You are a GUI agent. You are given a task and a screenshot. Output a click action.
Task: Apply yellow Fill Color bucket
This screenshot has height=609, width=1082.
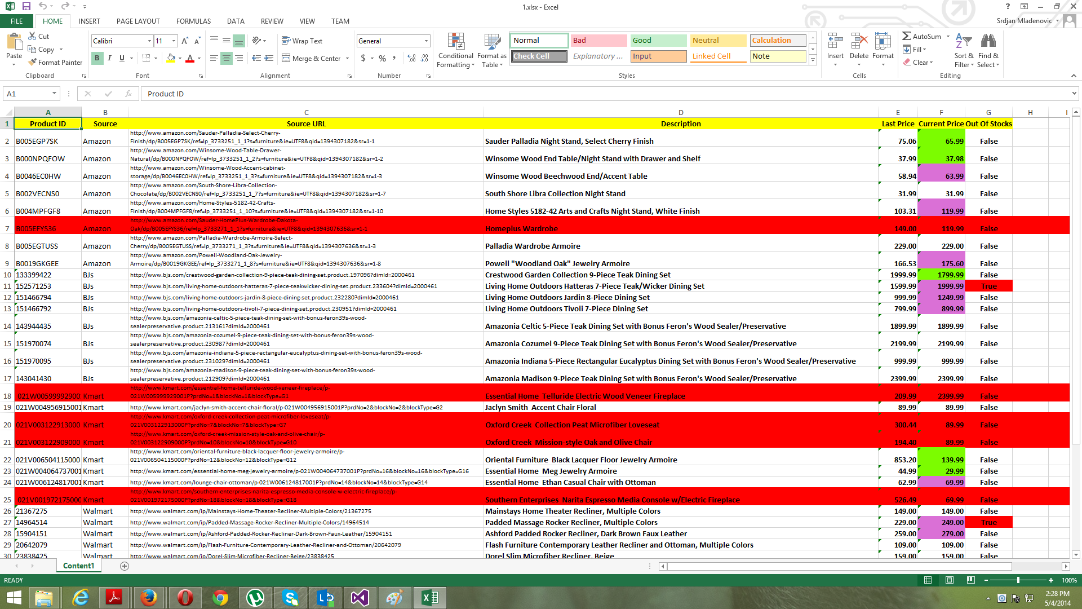(x=171, y=58)
